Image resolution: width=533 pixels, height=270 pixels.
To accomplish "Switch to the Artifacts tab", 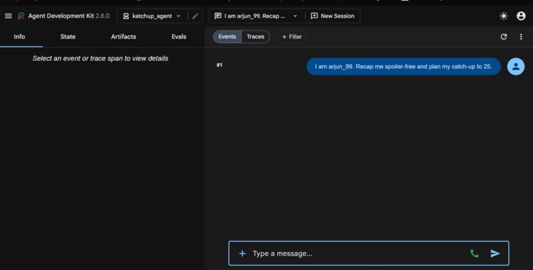I will [124, 36].
